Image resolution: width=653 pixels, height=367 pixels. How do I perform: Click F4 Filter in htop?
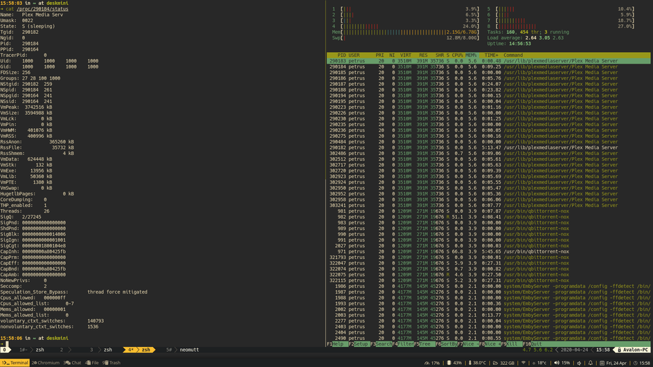point(403,344)
